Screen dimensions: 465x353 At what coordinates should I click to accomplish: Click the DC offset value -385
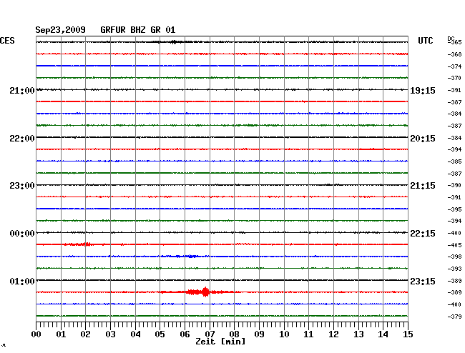(454, 161)
